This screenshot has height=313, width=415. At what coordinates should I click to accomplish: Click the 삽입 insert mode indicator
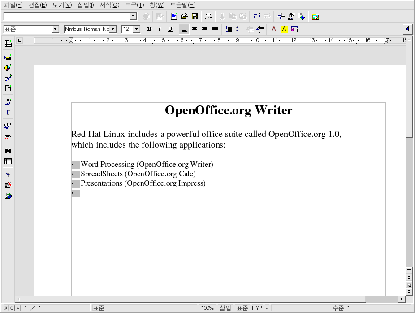pyautogui.click(x=225, y=308)
